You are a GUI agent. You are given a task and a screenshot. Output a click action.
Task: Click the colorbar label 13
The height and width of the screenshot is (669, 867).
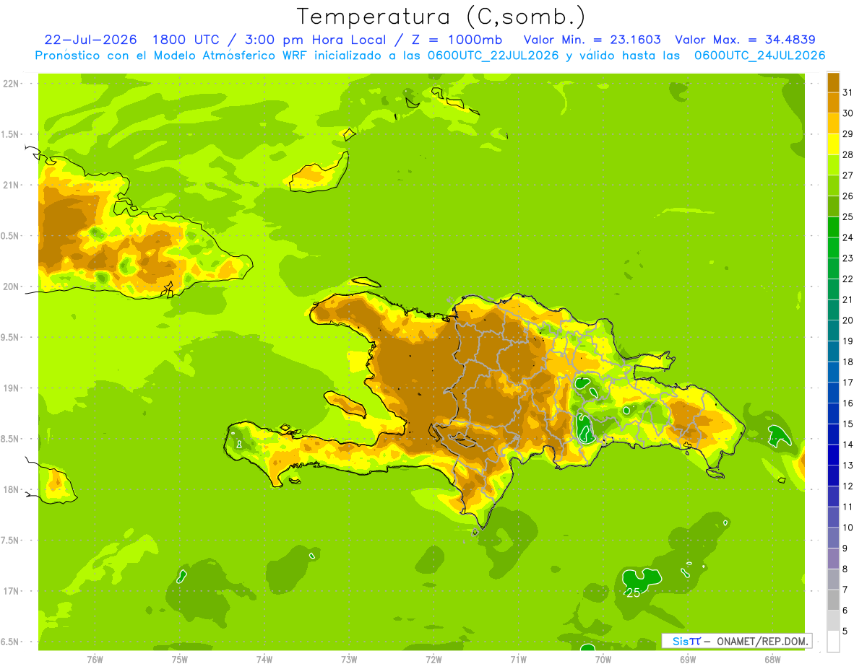[847, 465]
